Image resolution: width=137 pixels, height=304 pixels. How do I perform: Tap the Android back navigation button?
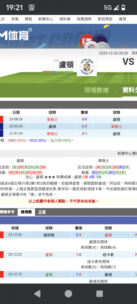point(37,294)
